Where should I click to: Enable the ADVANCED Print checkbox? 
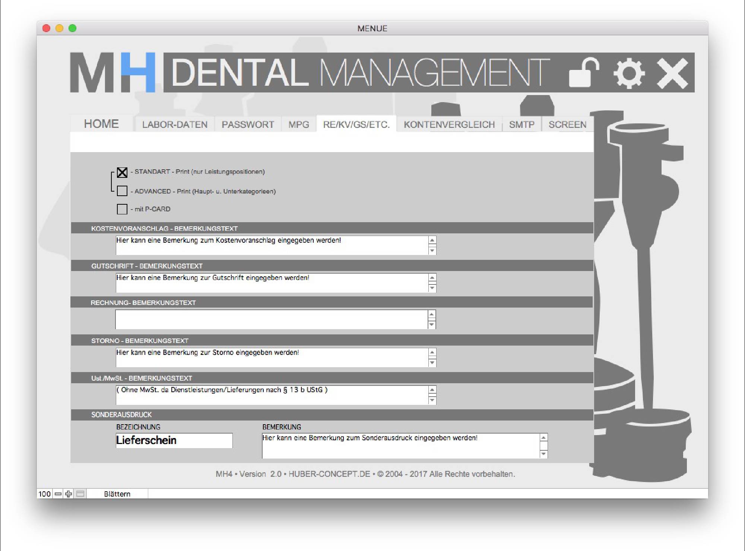(x=122, y=191)
